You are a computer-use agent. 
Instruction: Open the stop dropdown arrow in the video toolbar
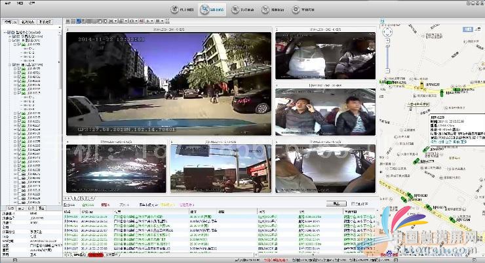point(162,21)
